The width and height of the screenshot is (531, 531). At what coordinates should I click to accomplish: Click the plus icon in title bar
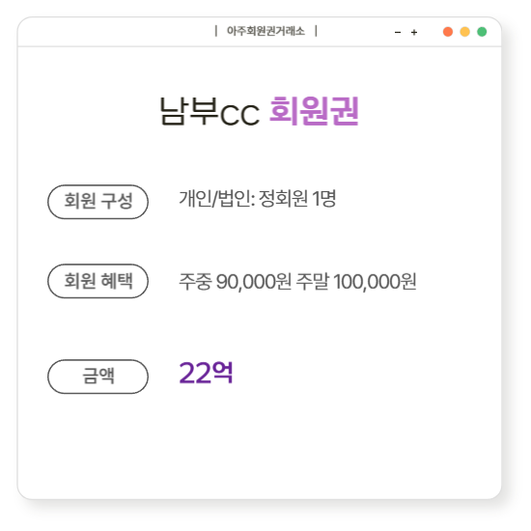pyautogui.click(x=414, y=33)
